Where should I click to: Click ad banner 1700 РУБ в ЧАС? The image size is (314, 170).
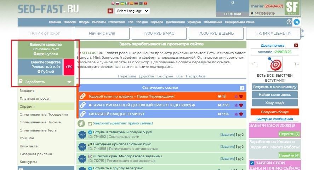(159, 34)
